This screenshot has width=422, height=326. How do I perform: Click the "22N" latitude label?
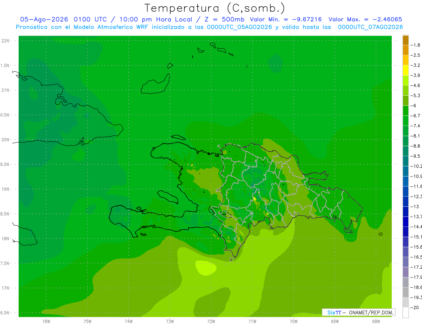coord(5,41)
